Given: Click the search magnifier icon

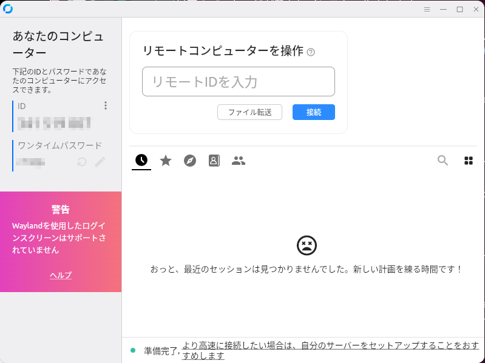Looking at the screenshot, I should [443, 161].
